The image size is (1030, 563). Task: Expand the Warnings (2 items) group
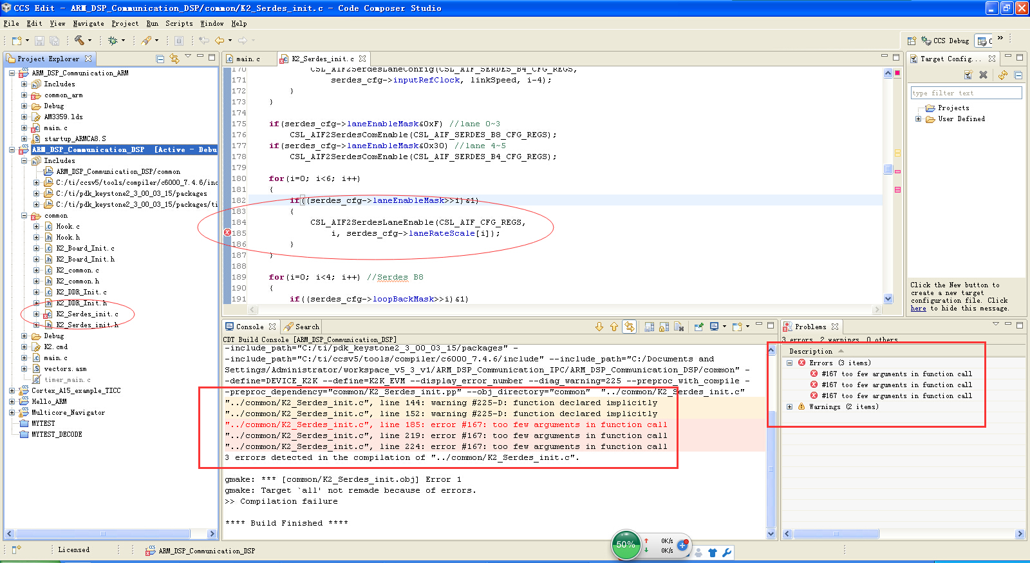tap(790, 406)
